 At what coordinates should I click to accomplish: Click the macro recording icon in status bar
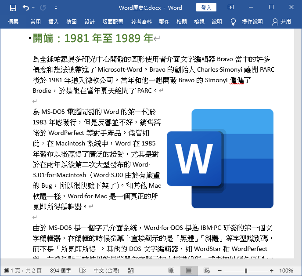pos(130,271)
